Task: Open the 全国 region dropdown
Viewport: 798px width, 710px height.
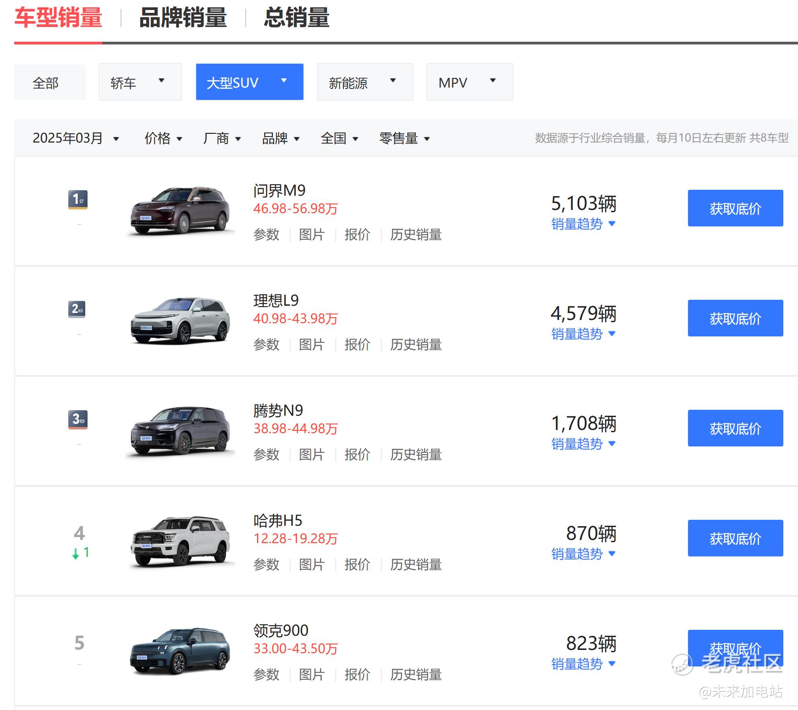Action: (x=340, y=138)
